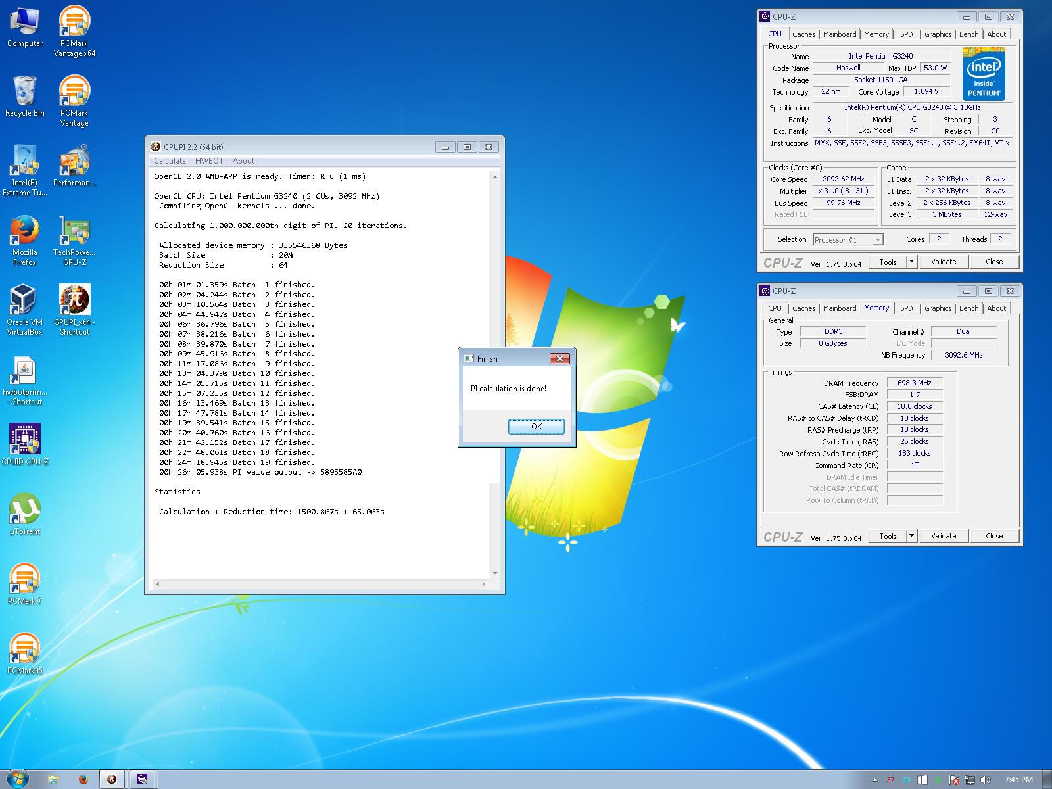The height and width of the screenshot is (789, 1052).
Task: Click the red 37 temperature tray icon
Action: click(x=891, y=780)
